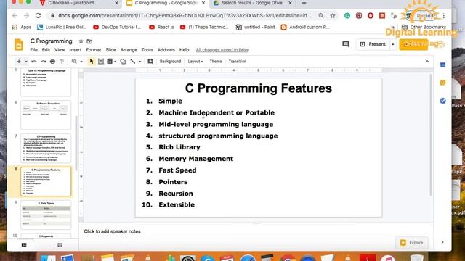Show hidden bookmarks with double chevron
The width and height of the screenshot is (465, 261).
[x=393, y=28]
